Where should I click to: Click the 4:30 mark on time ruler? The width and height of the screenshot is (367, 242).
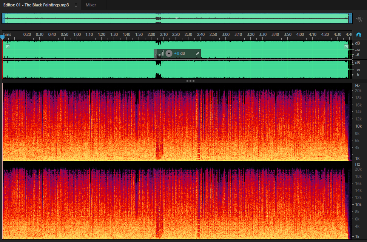(x=337, y=34)
